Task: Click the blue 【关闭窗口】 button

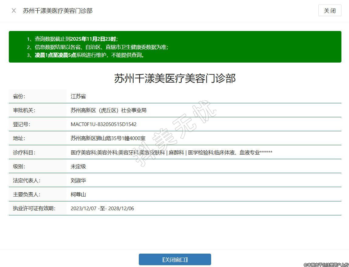Action: tap(175, 260)
